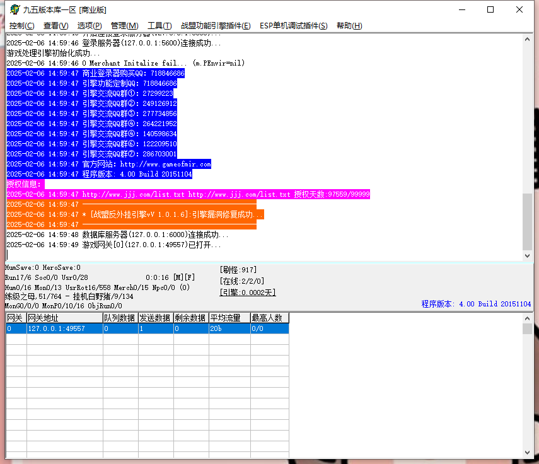Open the 查看(V) menu
This screenshot has height=464, width=539.
(55, 26)
